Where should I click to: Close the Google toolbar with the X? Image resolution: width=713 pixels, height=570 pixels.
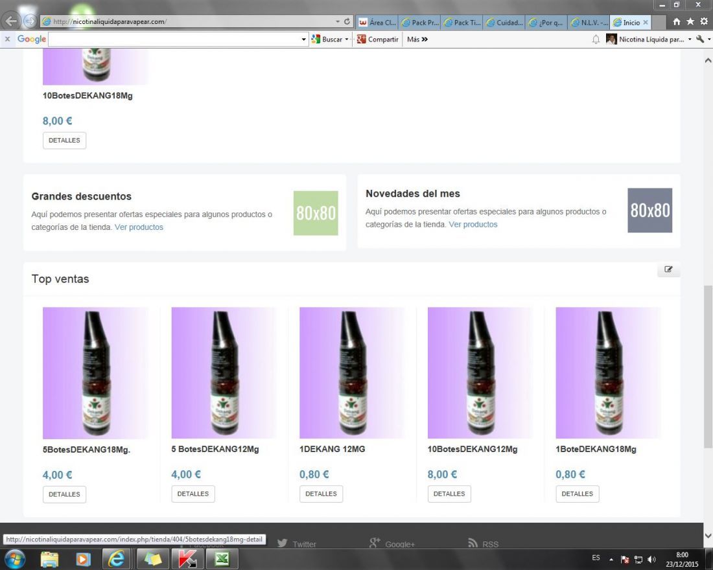click(x=7, y=39)
